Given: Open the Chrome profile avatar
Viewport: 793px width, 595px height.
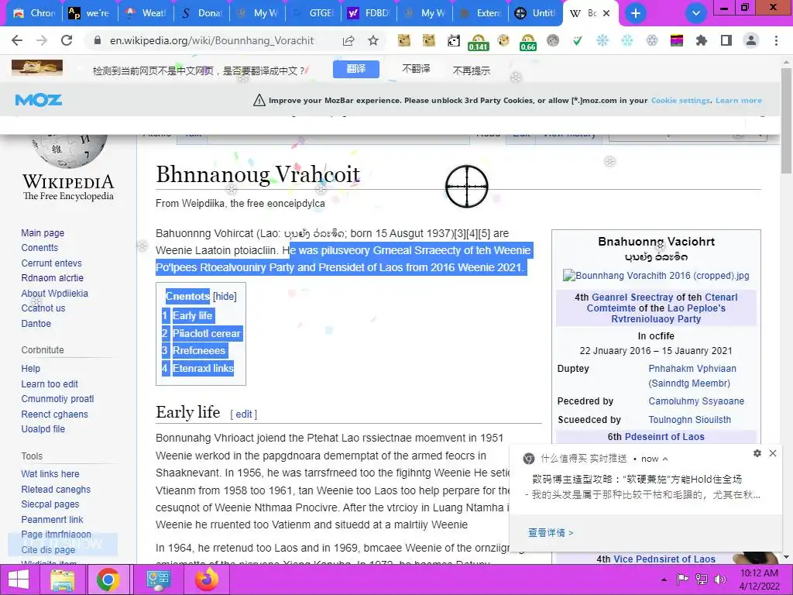Looking at the screenshot, I should [x=751, y=40].
